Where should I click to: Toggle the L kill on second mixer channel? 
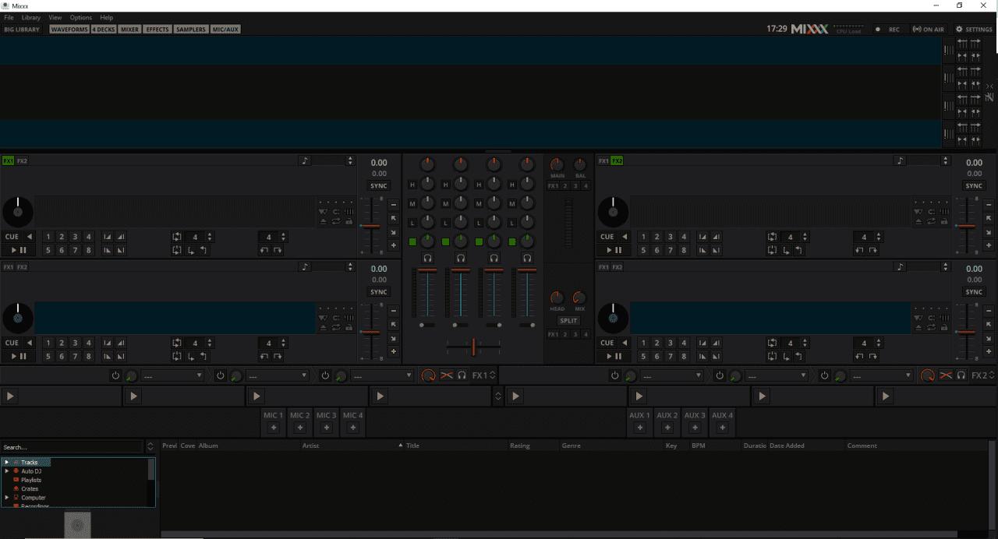tap(446, 223)
